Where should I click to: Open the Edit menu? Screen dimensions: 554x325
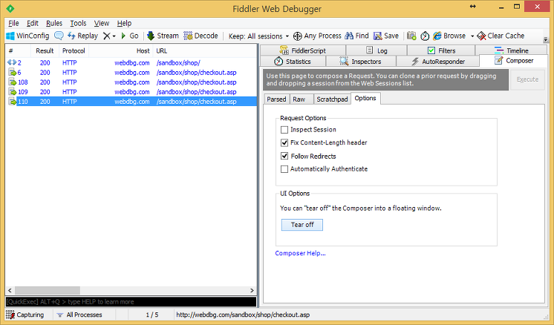[33, 23]
